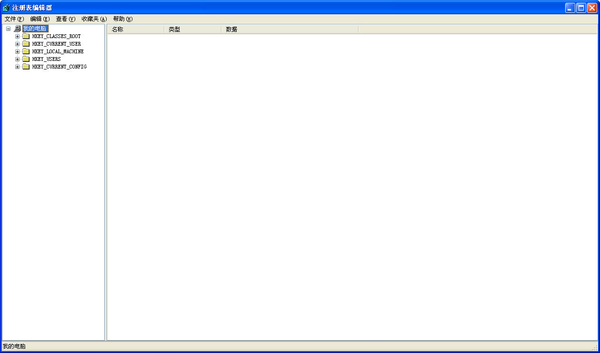
Task: Expand the HKEY_USERS key
Action: click(18, 59)
